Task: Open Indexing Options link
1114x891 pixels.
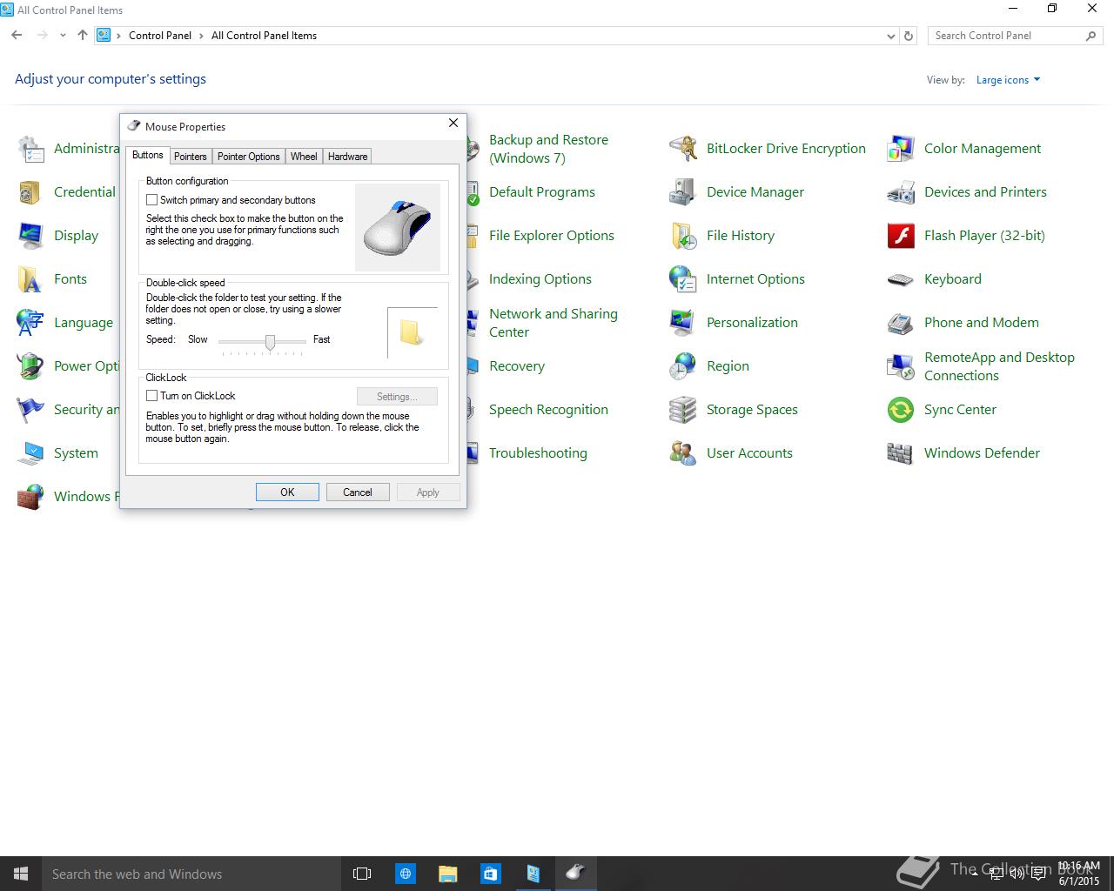Action: (x=540, y=279)
